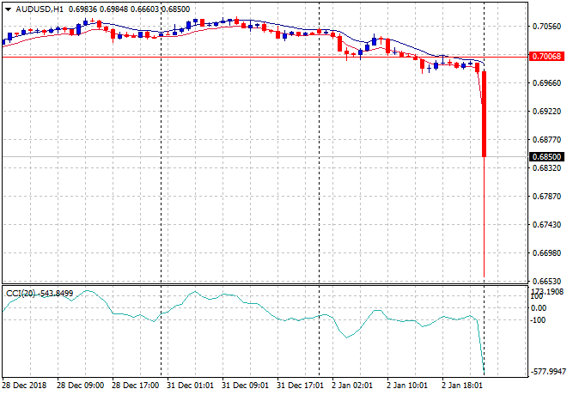
Task: Click the red 0.70068 price label
Action: pos(547,57)
